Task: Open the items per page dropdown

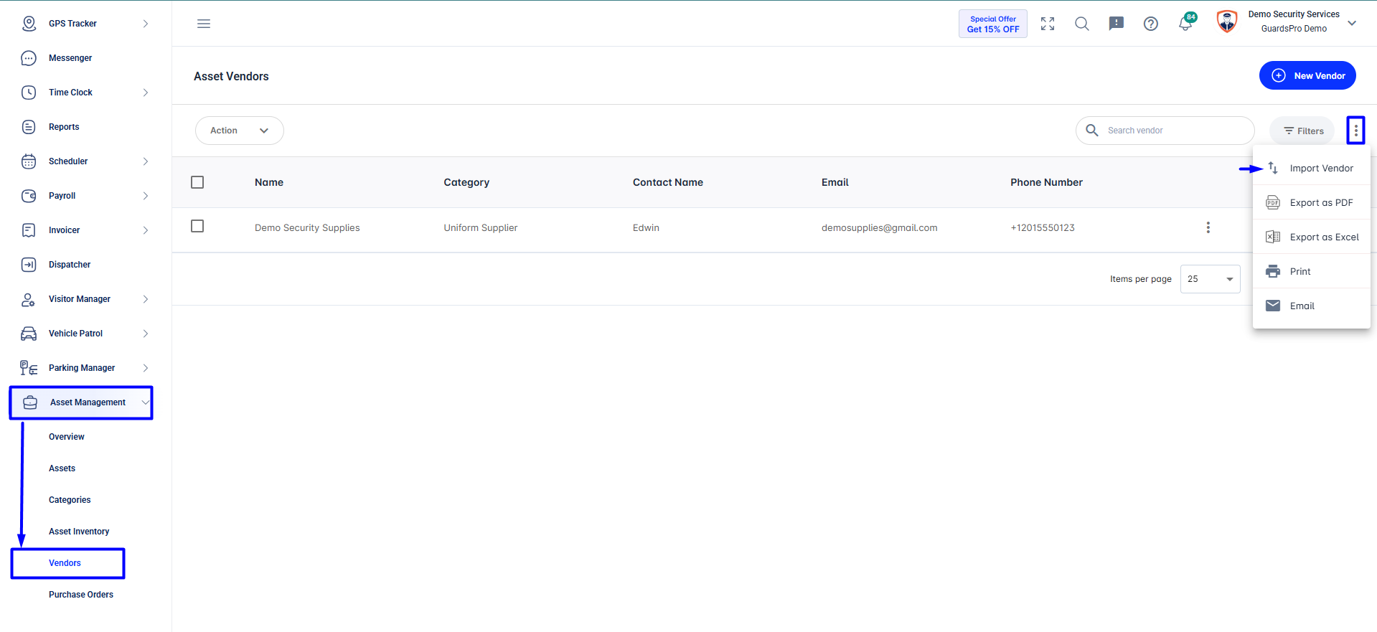Action: click(1211, 279)
